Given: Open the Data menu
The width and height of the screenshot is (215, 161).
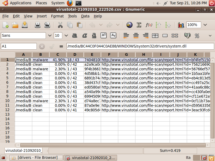Looking at the screenshot, I should pos(85,16).
